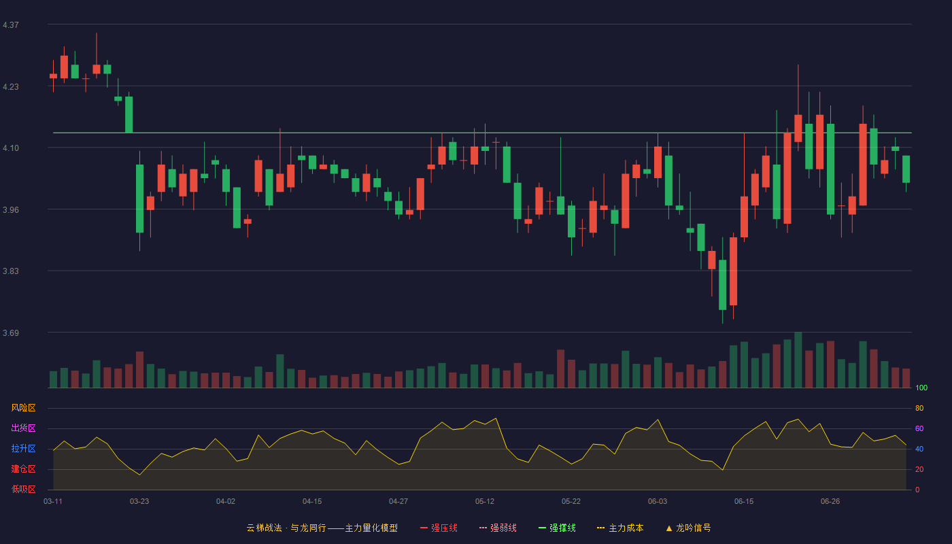Screen dimensions: 952x544
Task: Click the 06-03 date label
Action: coord(658,501)
